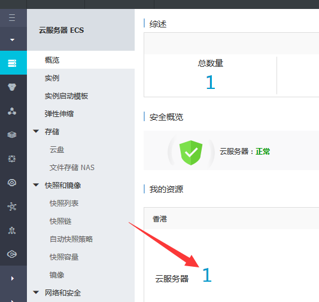This screenshot has width=319, height=302.
Task: Select 概览 in the ECS menu
Action: pyautogui.click(x=52, y=60)
